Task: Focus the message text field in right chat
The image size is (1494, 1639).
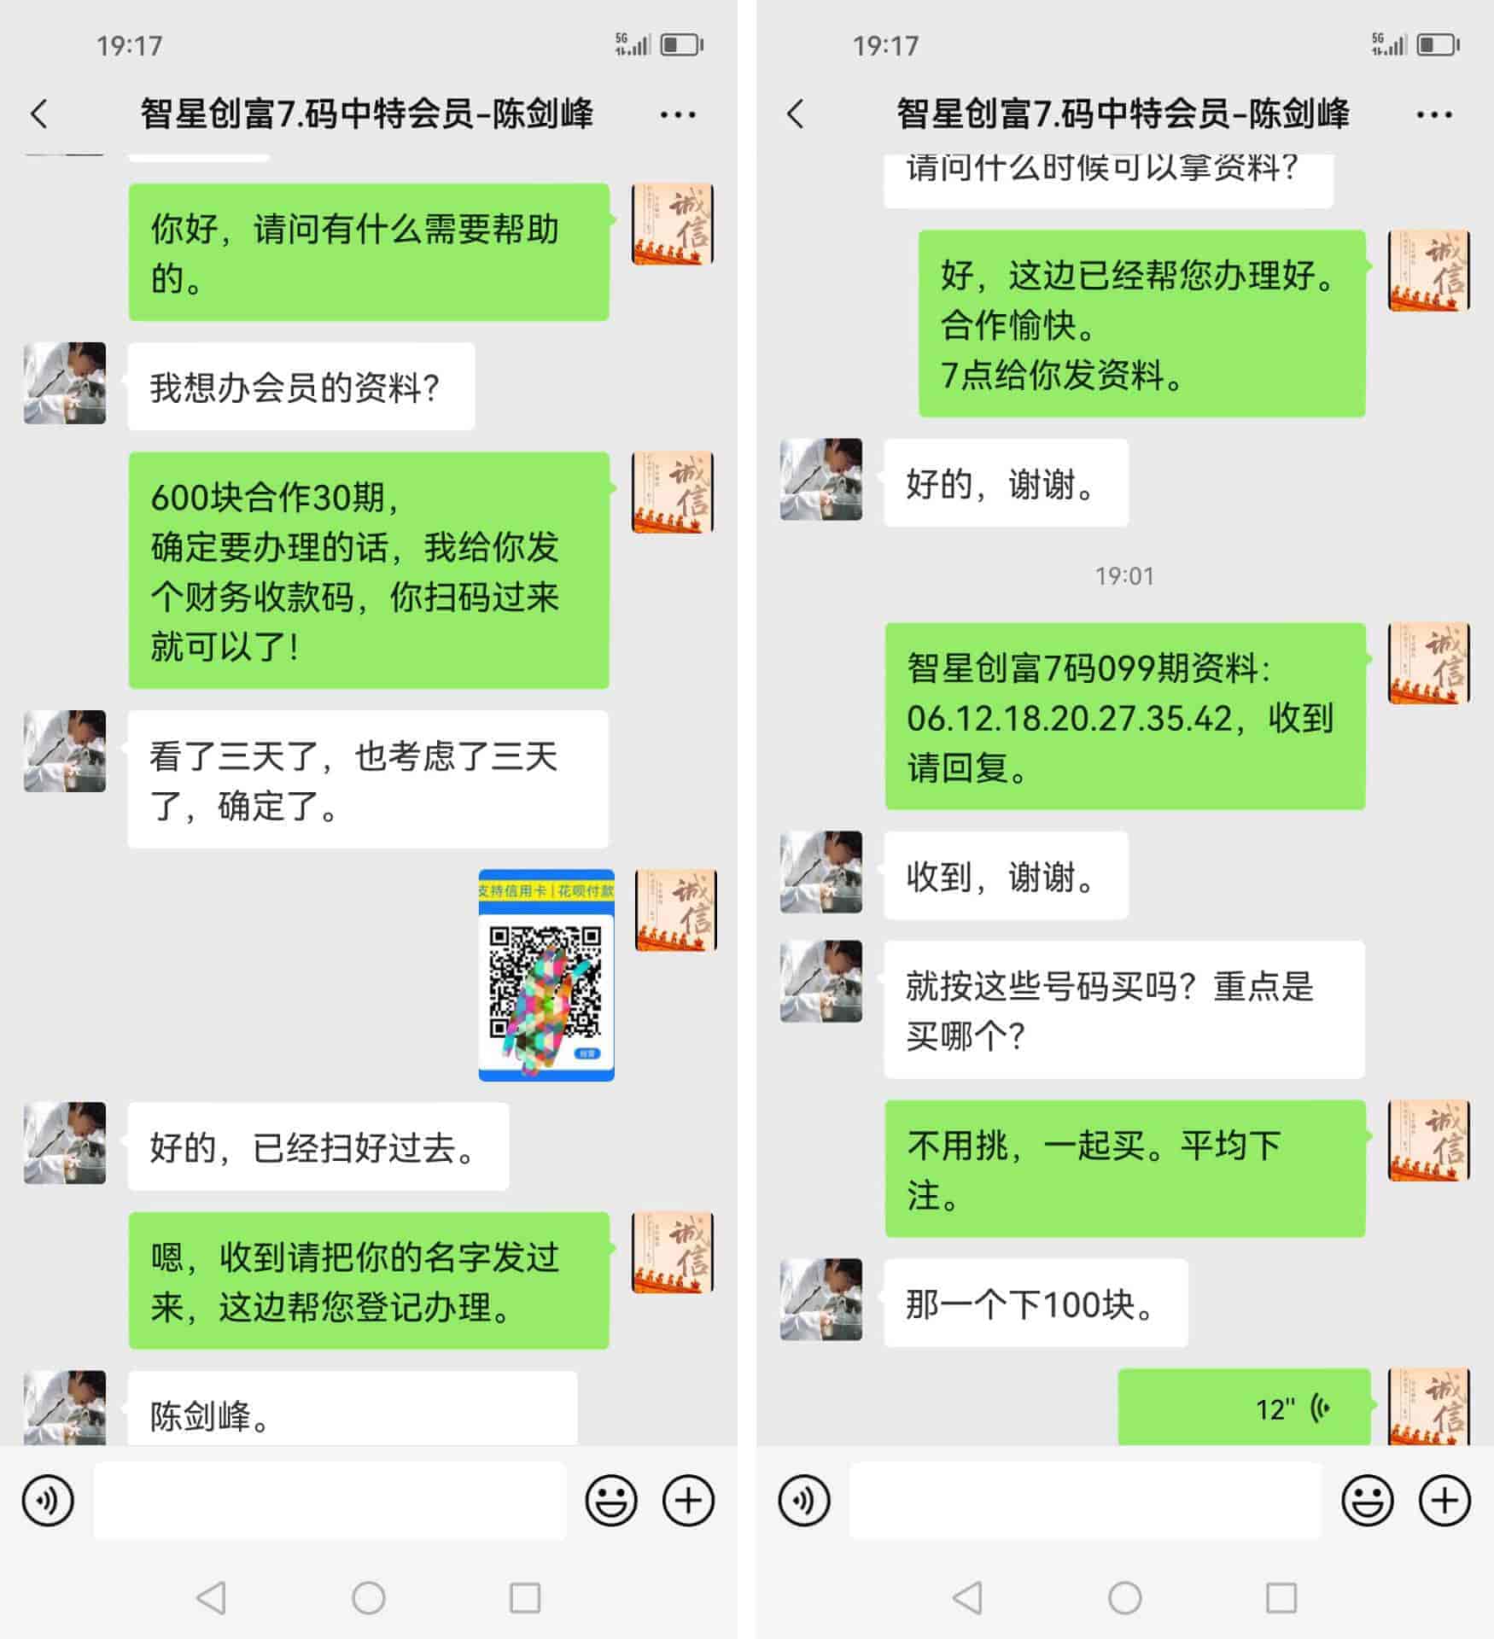Action: (1086, 1501)
